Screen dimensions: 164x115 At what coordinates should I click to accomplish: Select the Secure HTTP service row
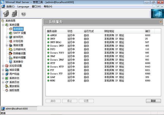tap(103, 67)
